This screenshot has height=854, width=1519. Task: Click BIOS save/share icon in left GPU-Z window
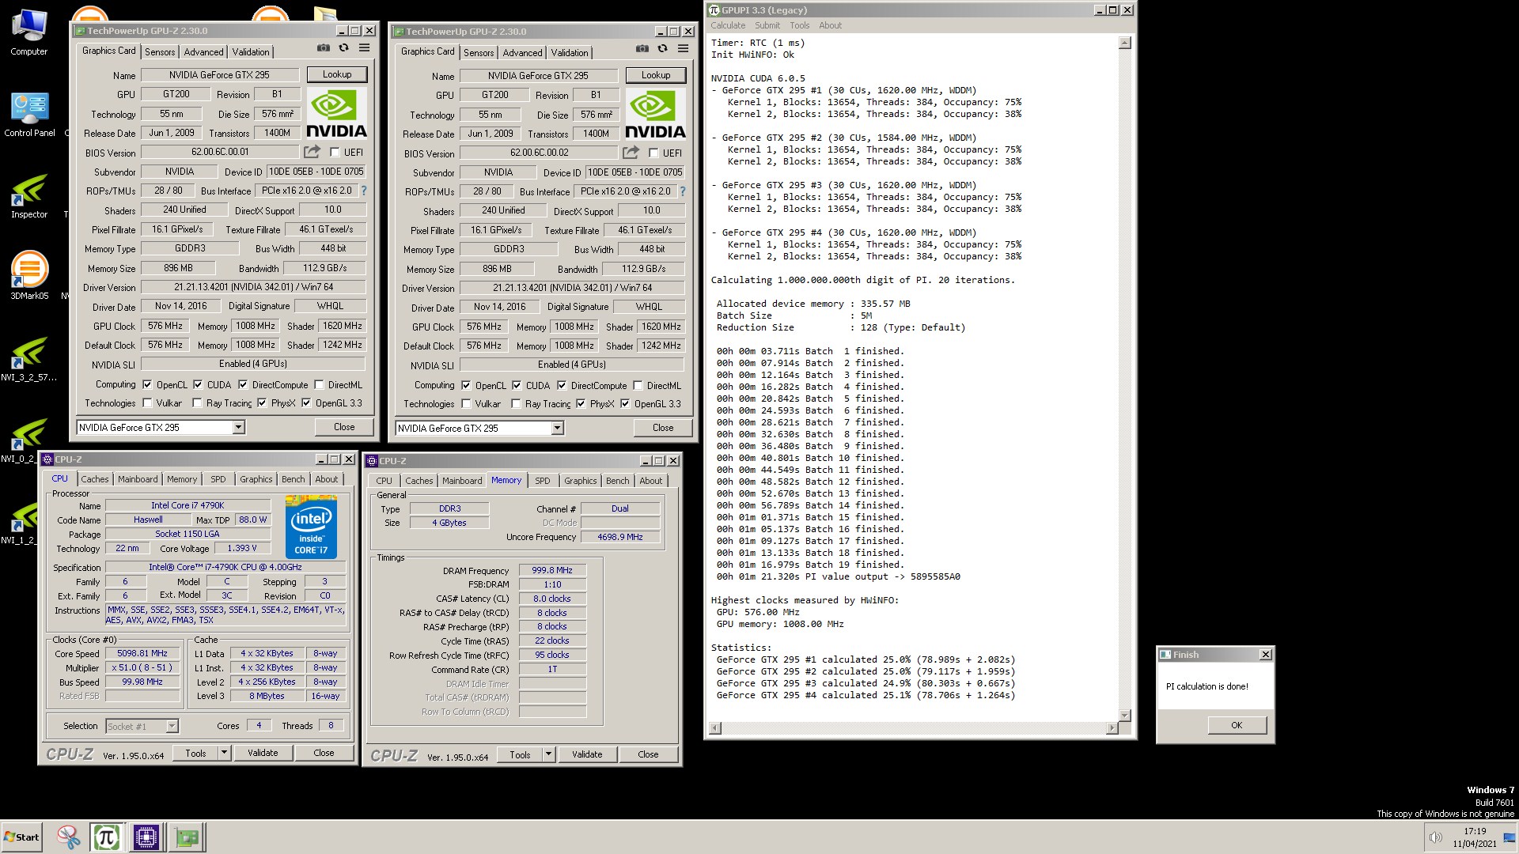coord(313,152)
